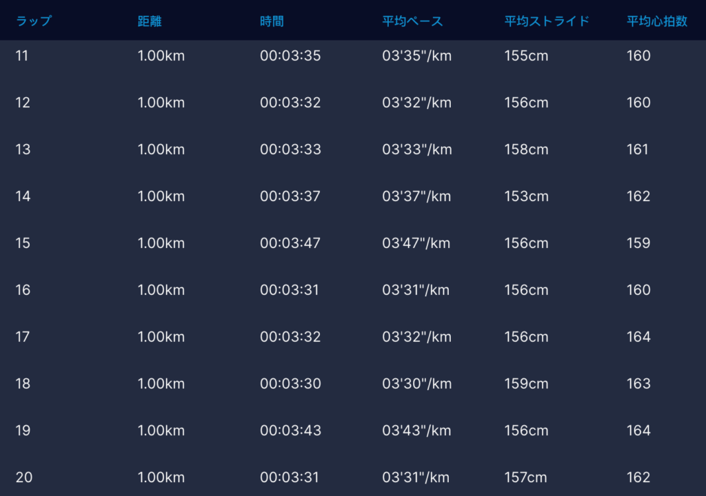Select the 時間 column header

pyautogui.click(x=272, y=21)
